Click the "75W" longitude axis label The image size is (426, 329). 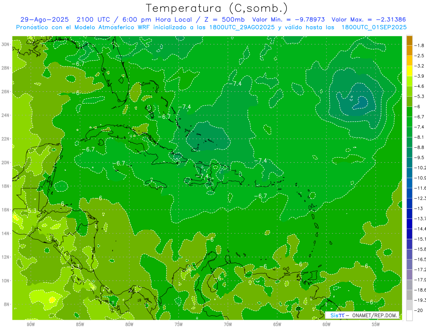tap(179, 325)
